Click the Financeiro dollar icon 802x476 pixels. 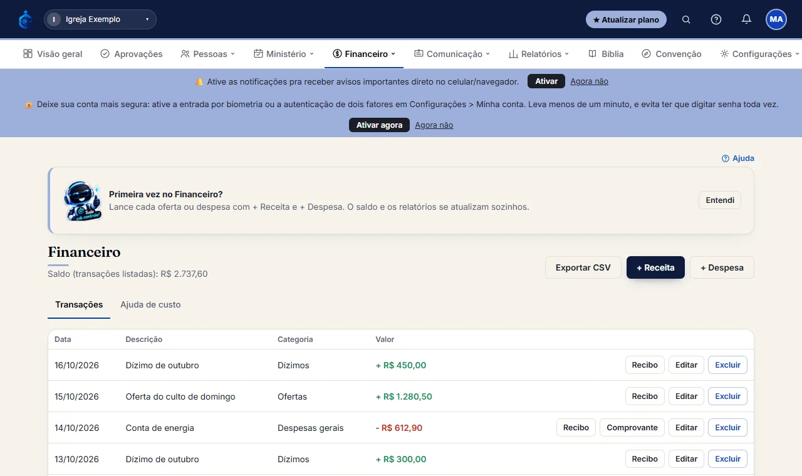pos(337,54)
